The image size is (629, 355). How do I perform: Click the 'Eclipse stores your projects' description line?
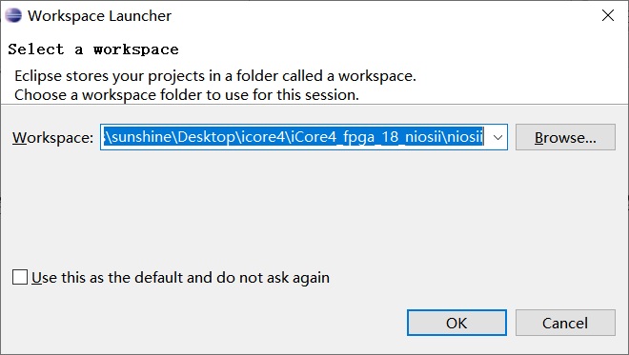tap(215, 76)
